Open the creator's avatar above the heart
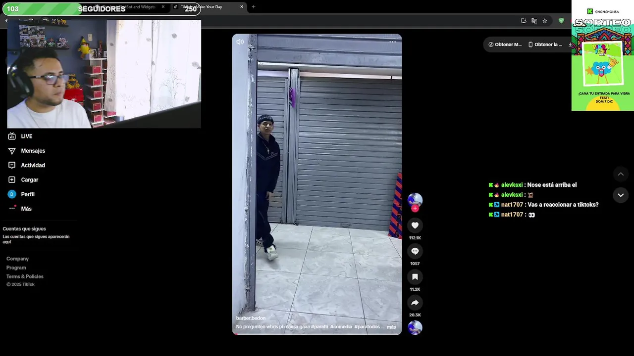This screenshot has height=356, width=634. (415, 200)
